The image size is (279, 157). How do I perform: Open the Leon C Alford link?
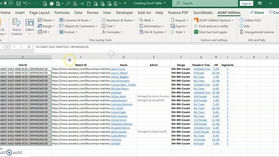(119, 73)
